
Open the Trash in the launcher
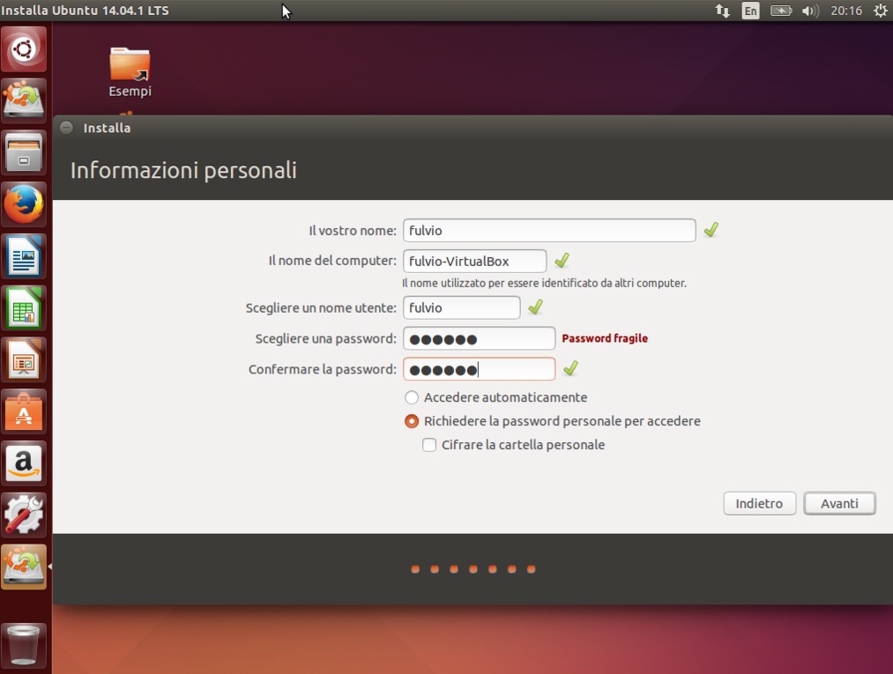tap(23, 645)
